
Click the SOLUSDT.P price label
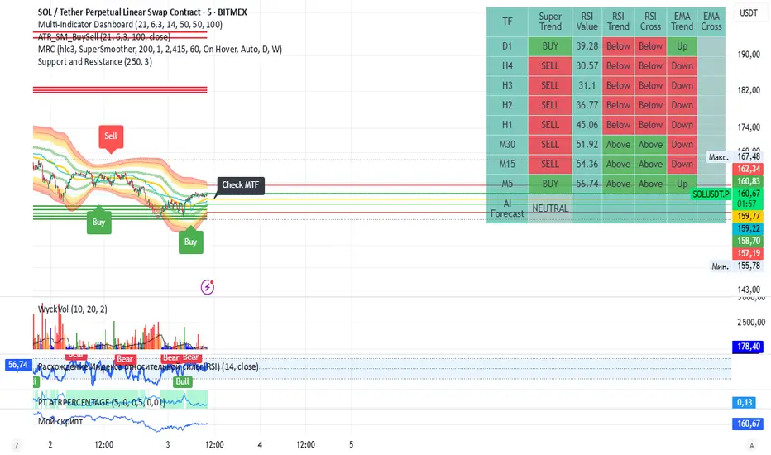(711, 194)
